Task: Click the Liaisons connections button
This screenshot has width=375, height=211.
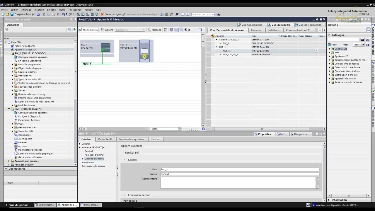Action: (107, 30)
